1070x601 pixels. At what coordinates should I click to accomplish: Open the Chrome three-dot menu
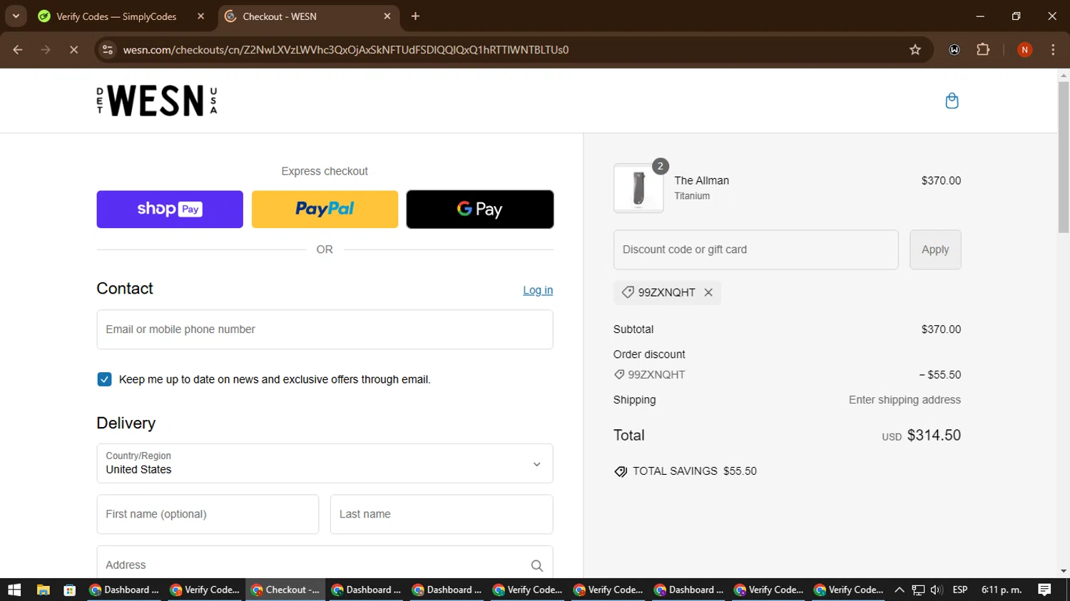[x=1053, y=50]
